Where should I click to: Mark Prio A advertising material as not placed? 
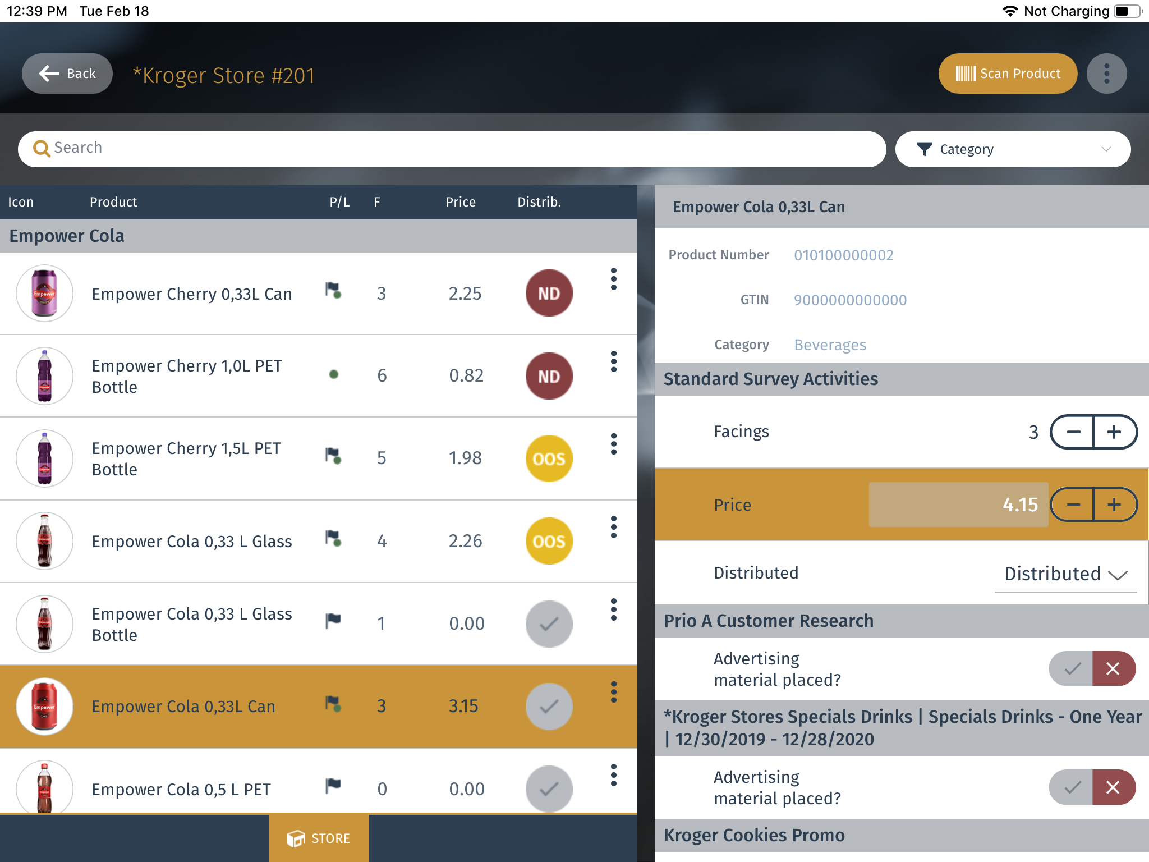[x=1114, y=668]
